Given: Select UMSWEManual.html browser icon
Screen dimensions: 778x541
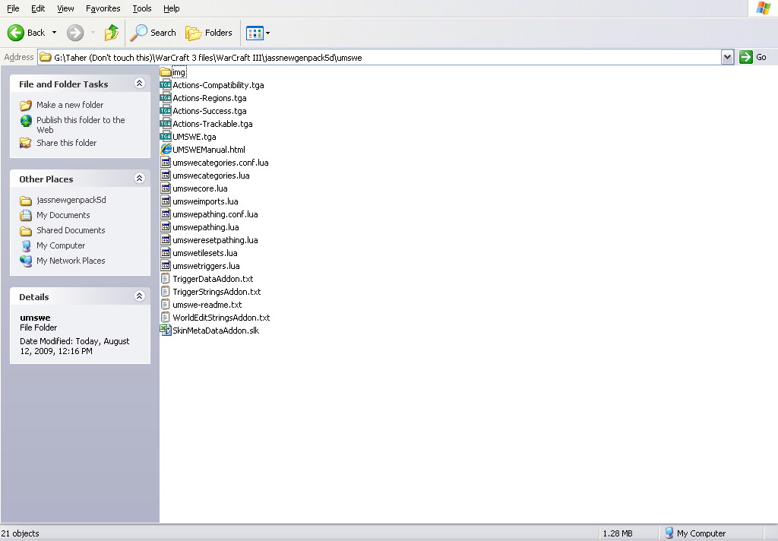Looking at the screenshot, I should click(166, 150).
